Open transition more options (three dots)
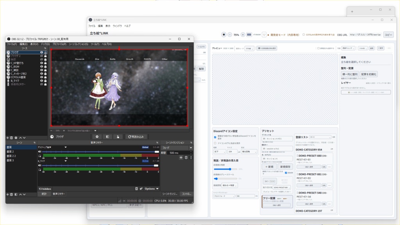The width and height of the screenshot is (400, 225). coord(191,158)
